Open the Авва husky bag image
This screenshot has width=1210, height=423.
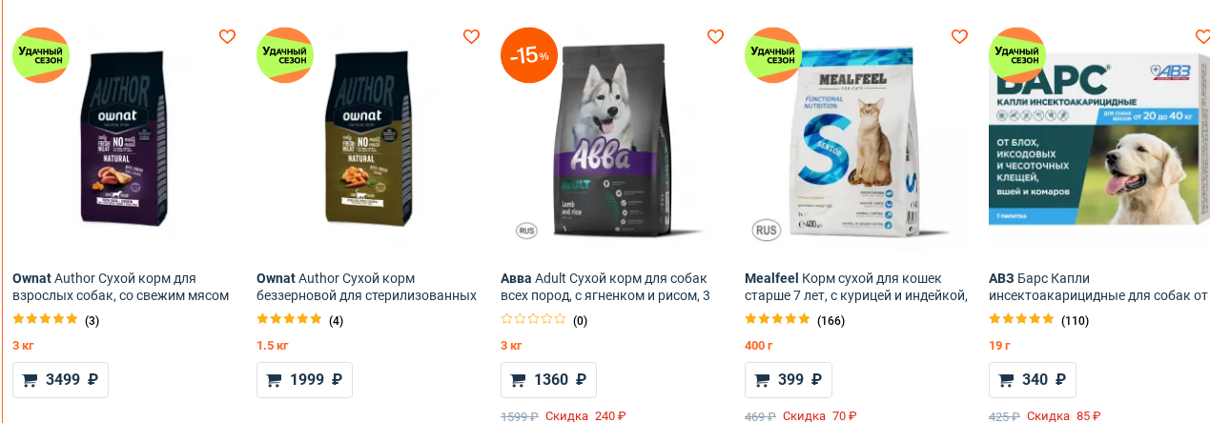[611, 141]
